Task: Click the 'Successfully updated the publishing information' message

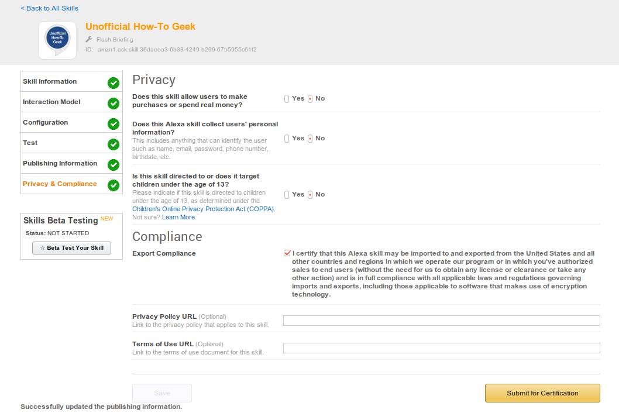Action: 101,407
